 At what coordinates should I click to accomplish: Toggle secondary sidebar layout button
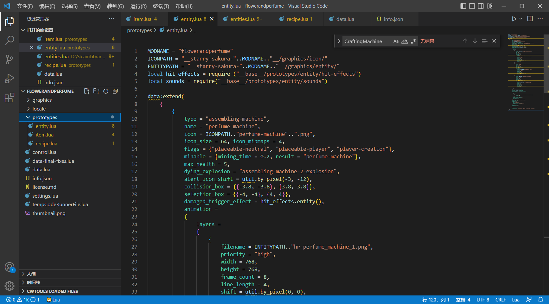click(x=481, y=6)
